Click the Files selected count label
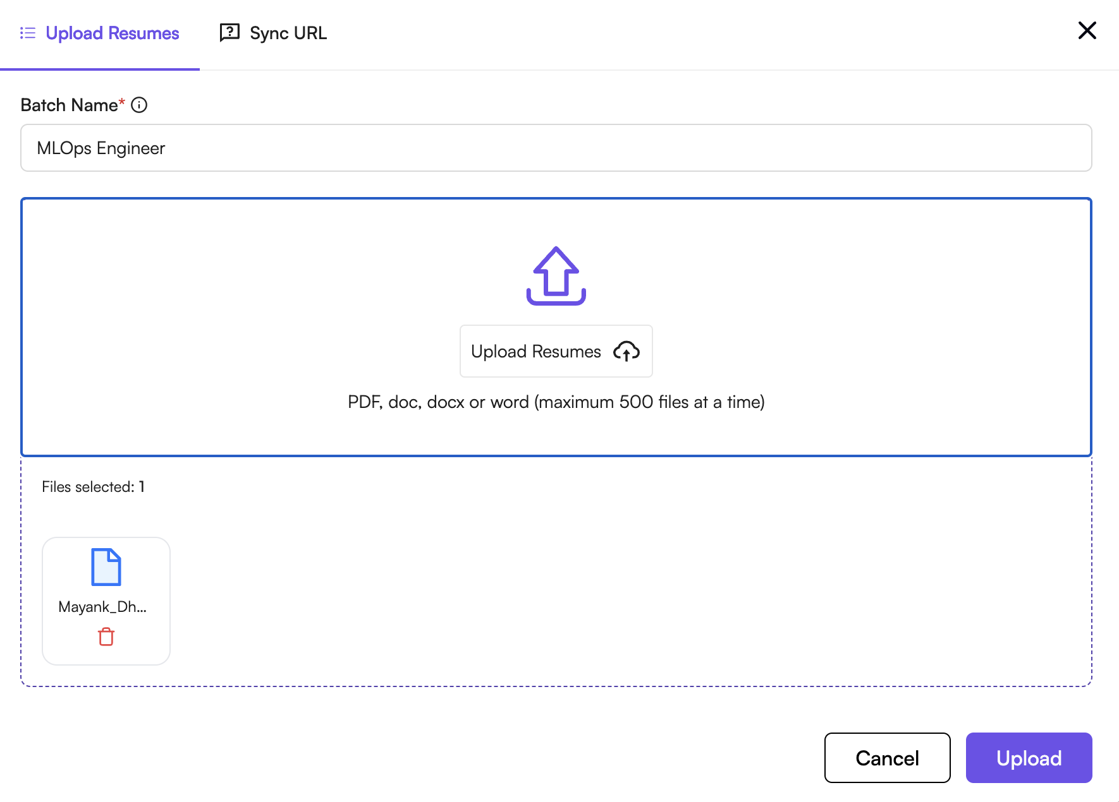Viewport: 1119px width, 802px height. tap(93, 486)
